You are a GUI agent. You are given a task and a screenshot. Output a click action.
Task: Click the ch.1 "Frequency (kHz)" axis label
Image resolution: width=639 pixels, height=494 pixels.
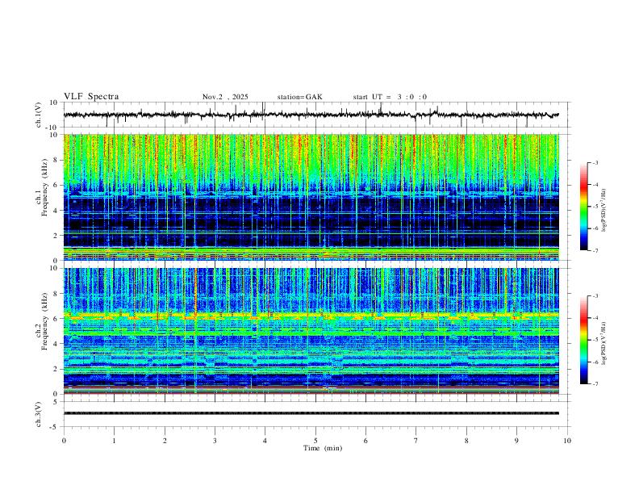point(45,187)
